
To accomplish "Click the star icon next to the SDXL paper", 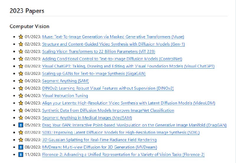I will 21,133.
